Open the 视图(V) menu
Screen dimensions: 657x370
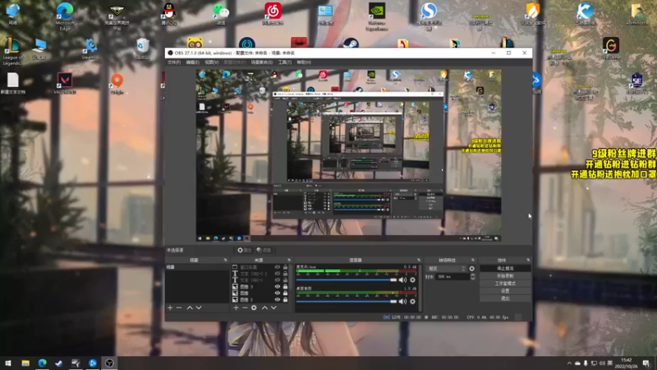point(212,62)
